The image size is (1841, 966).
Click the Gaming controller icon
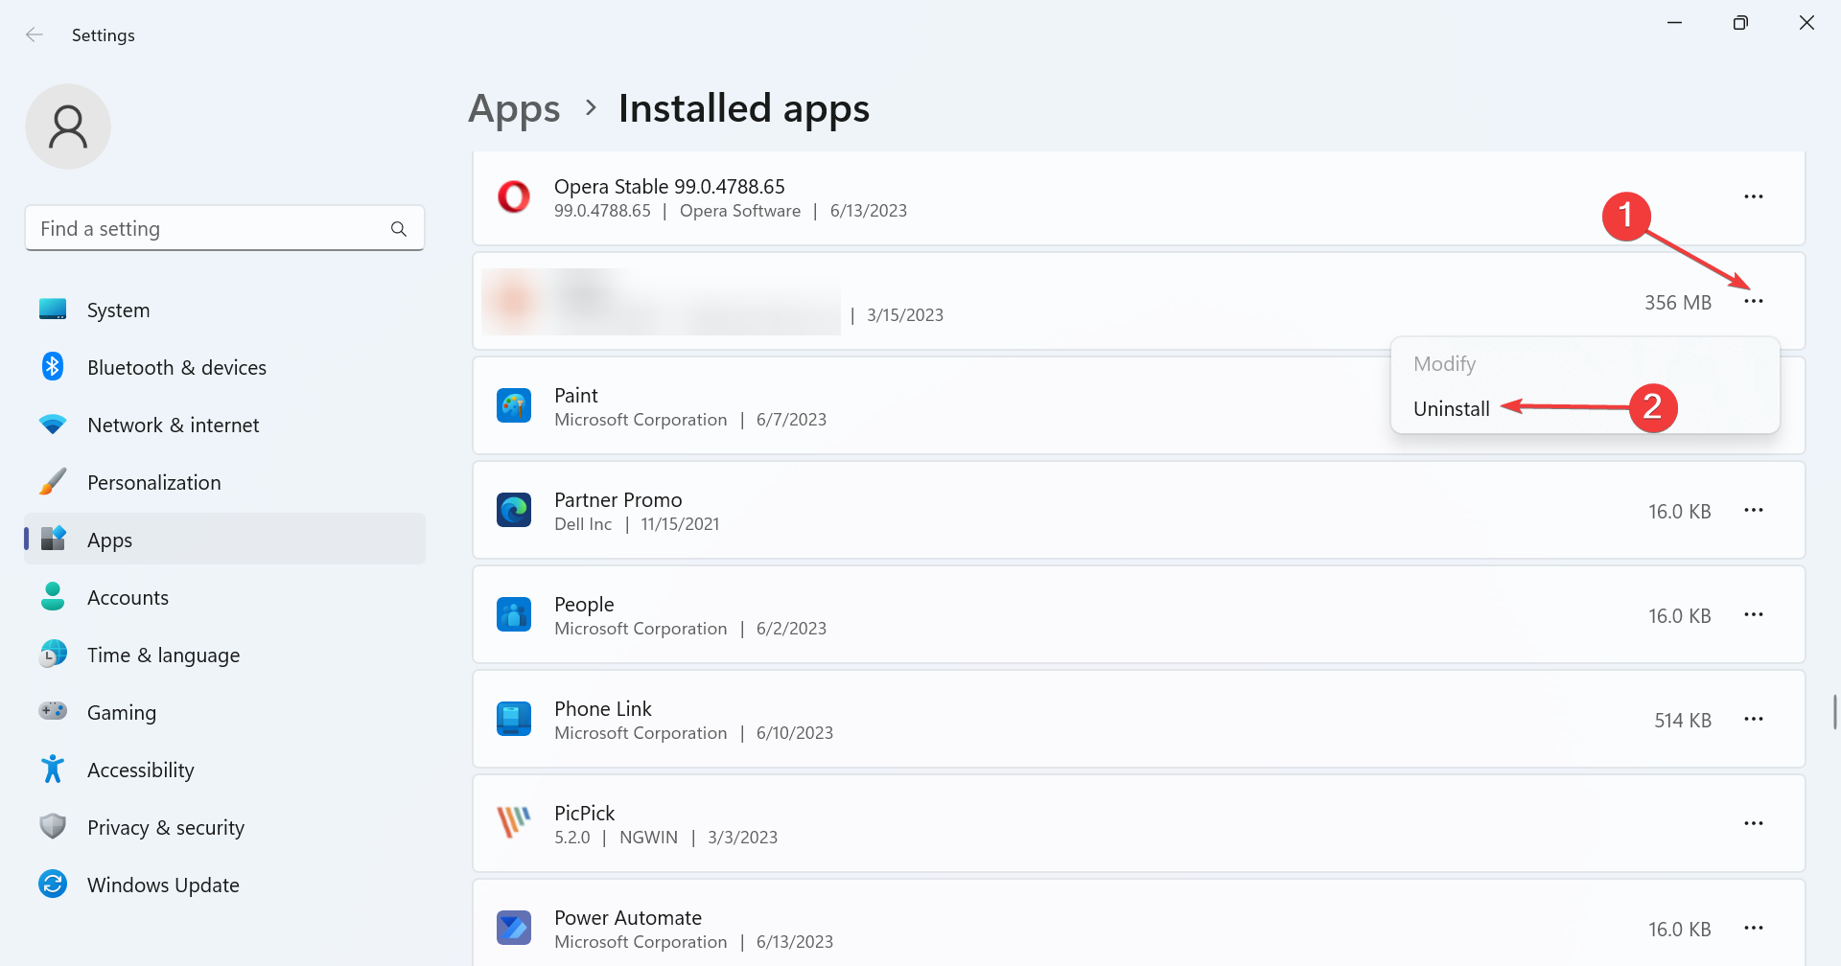53,711
